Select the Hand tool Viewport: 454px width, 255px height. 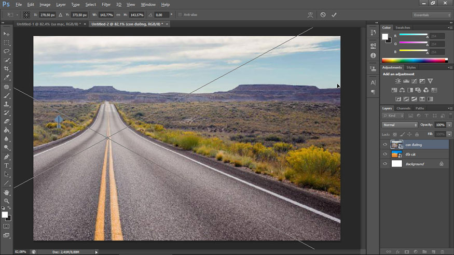click(7, 192)
